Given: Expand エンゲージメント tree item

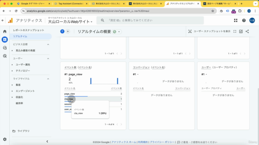Looking at the screenshot, I should pyautogui.click(x=12, y=91).
